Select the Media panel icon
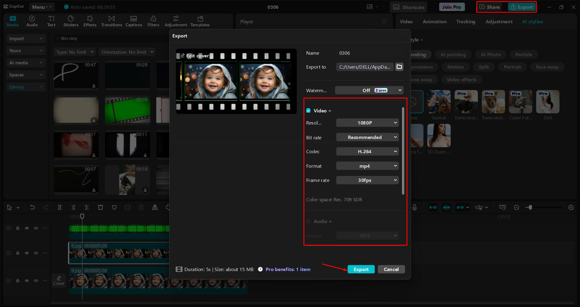 (12, 21)
